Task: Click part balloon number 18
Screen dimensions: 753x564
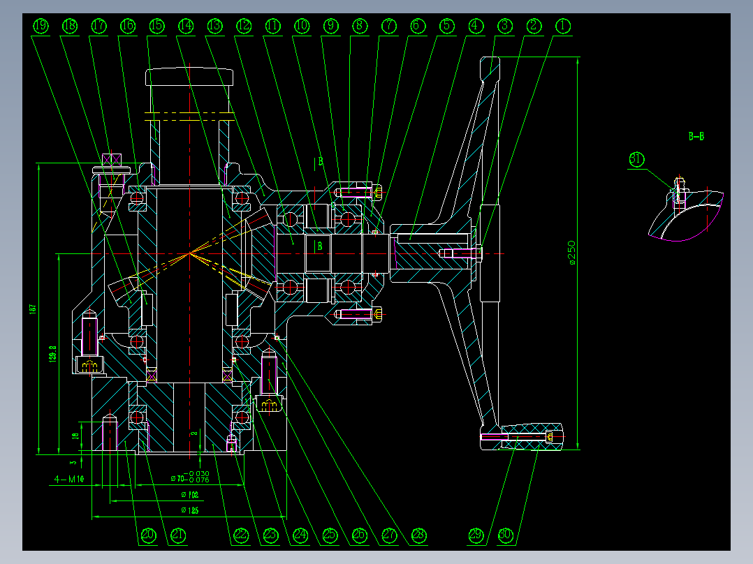Action: click(70, 26)
